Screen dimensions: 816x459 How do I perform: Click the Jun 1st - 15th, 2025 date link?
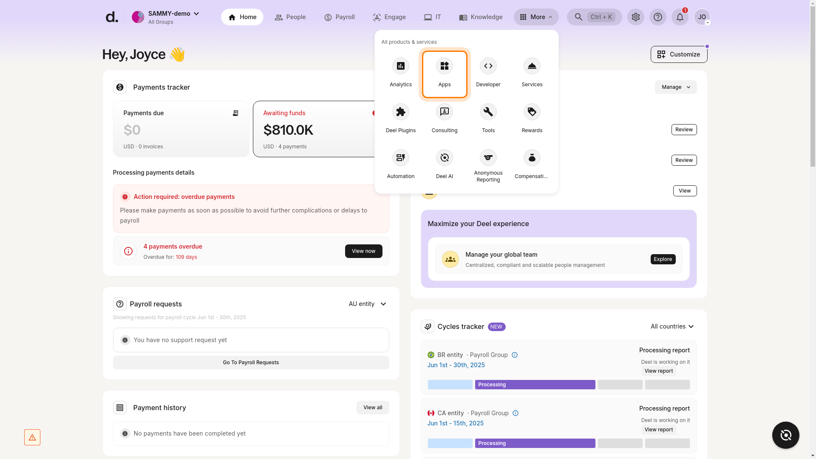click(x=455, y=423)
